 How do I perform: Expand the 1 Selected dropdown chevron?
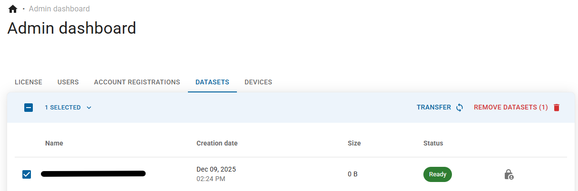[x=89, y=108]
